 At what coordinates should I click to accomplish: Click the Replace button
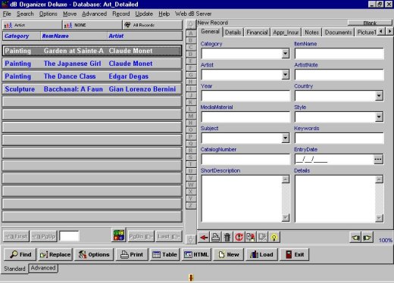(x=55, y=254)
